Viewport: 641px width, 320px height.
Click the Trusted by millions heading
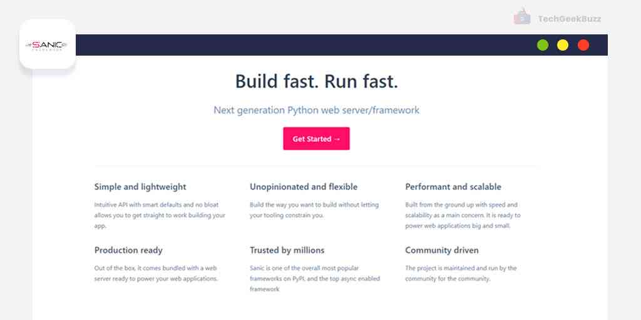pos(287,250)
